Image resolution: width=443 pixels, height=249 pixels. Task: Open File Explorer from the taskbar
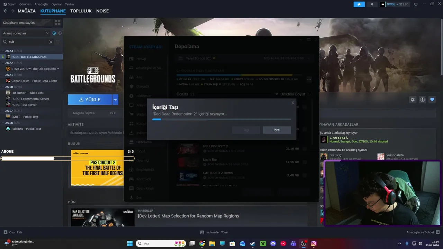[x=212, y=243]
